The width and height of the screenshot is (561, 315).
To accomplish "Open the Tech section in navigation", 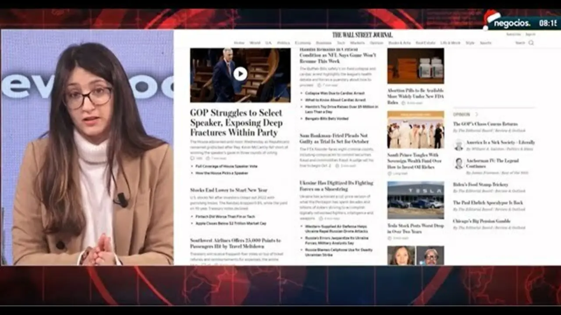I will tap(341, 43).
